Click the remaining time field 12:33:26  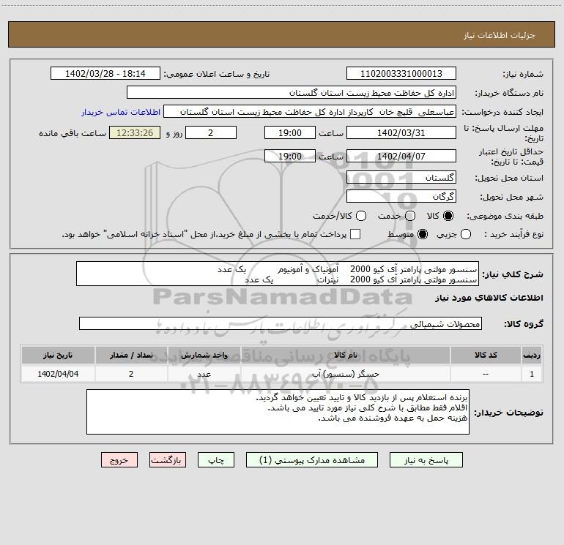coord(135,132)
